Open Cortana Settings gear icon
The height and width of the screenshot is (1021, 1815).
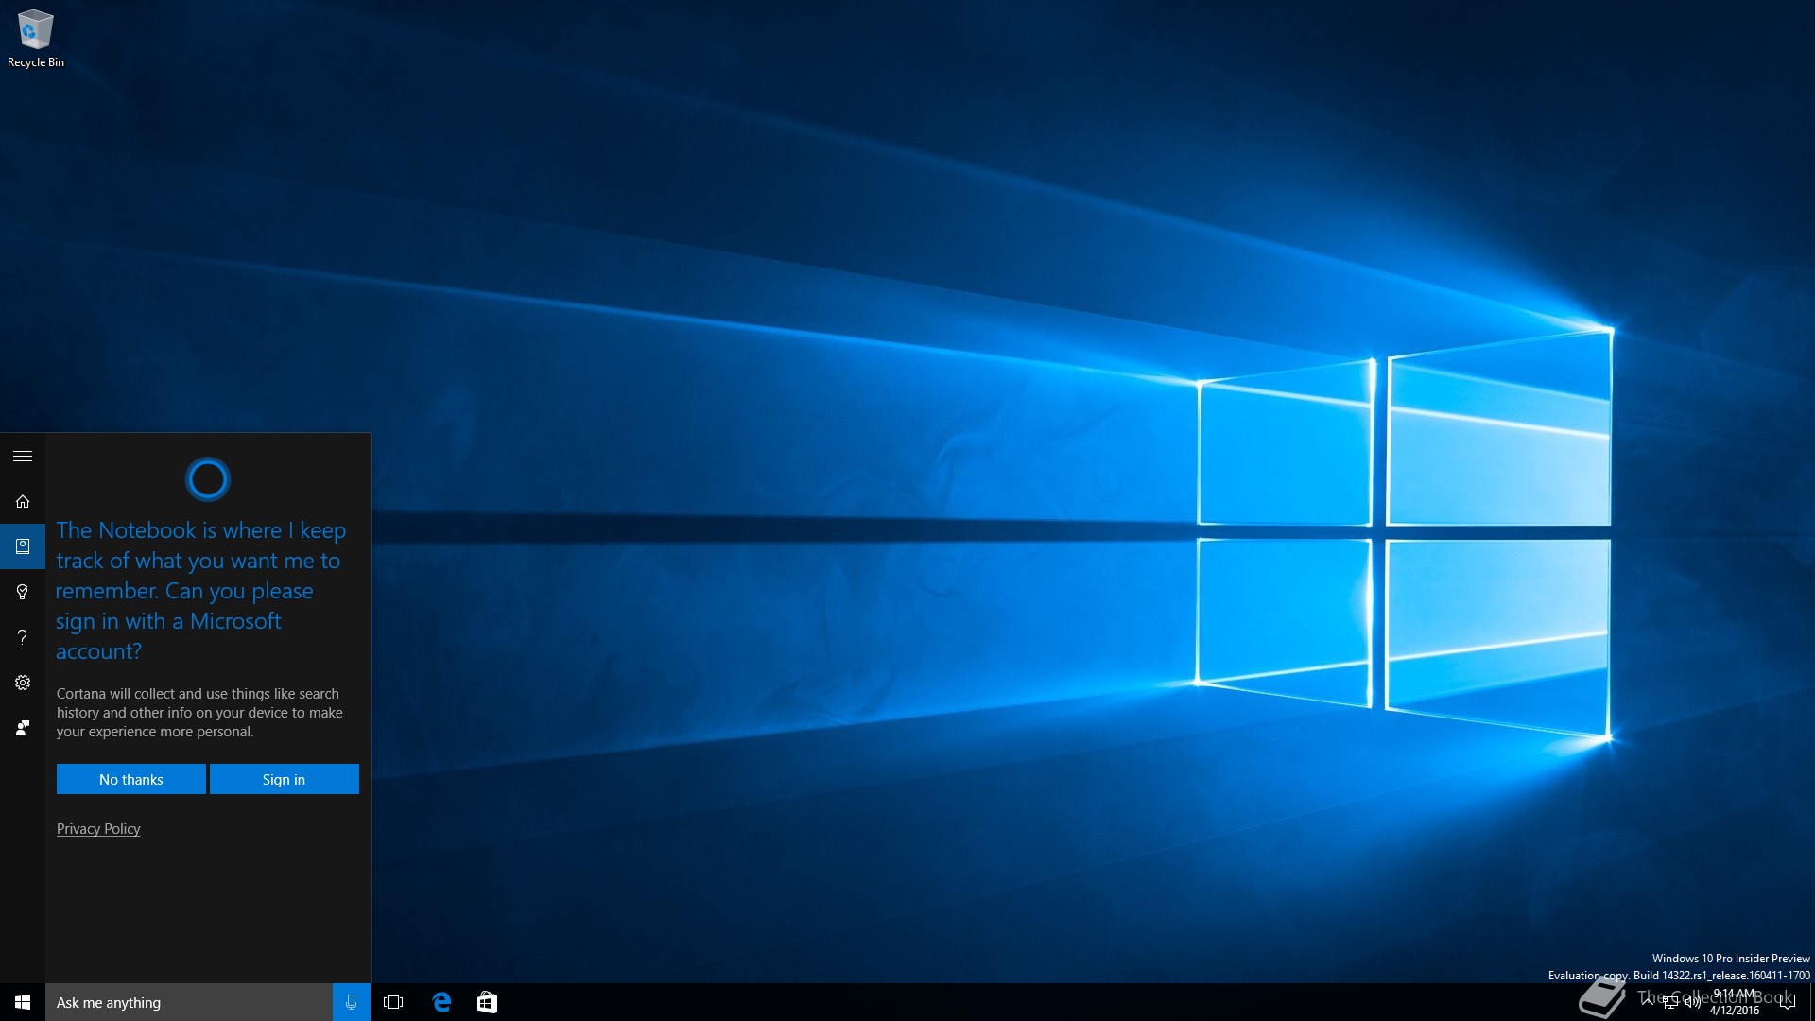[23, 683]
